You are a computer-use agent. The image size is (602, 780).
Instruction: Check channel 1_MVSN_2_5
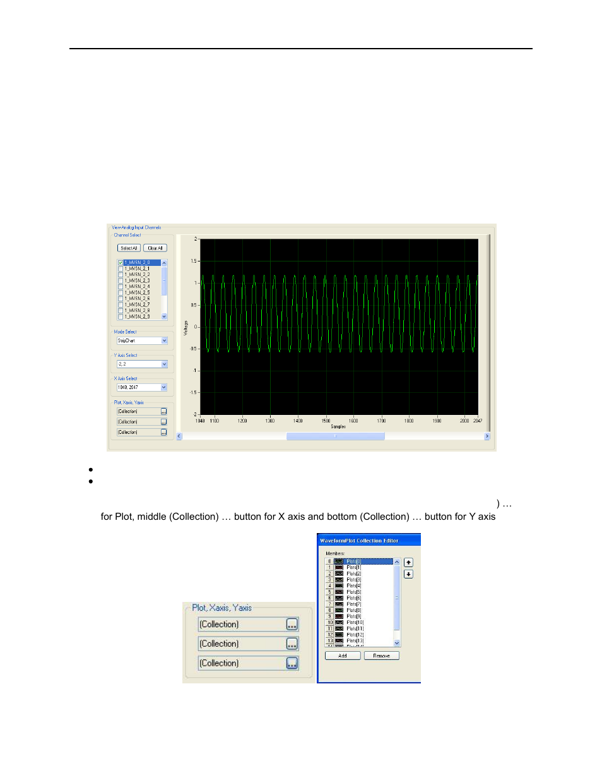click(121, 293)
